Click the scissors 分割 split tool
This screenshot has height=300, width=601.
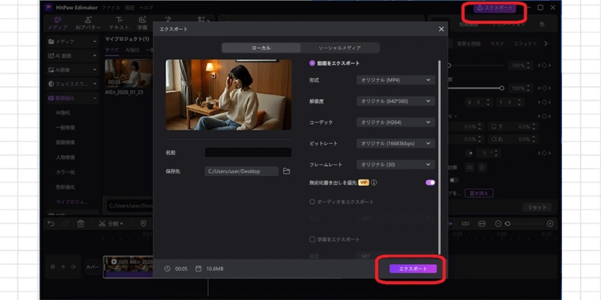tap(110, 223)
